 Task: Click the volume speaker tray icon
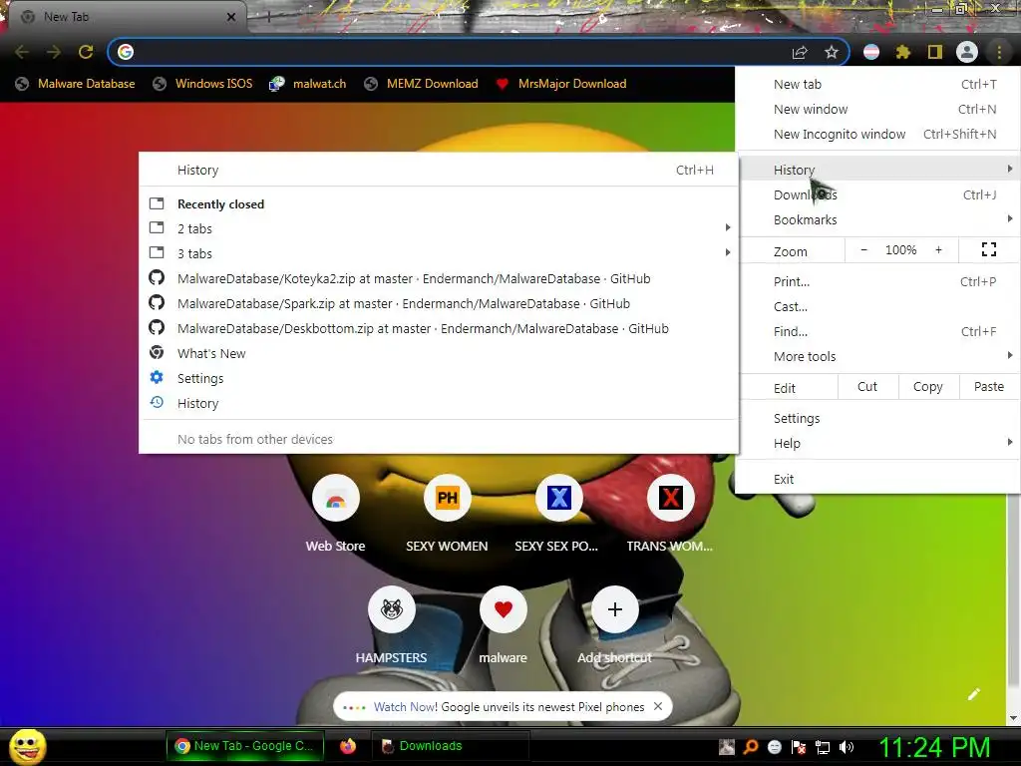point(847,747)
